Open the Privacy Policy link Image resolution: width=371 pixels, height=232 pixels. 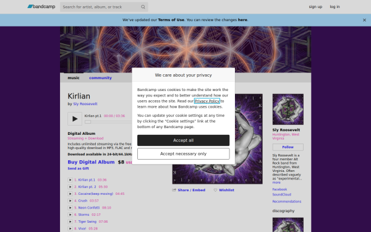(207, 101)
